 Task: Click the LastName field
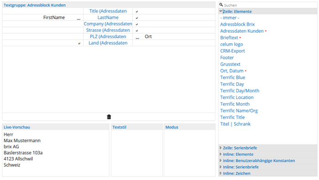108,17
